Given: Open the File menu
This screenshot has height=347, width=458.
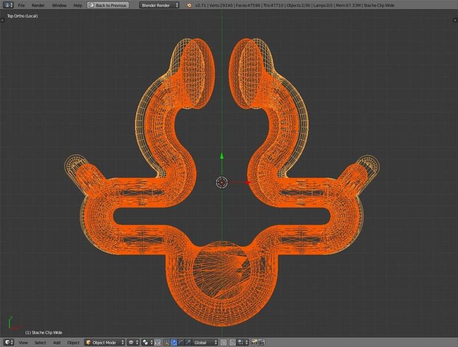Looking at the screenshot, I should (21, 5).
